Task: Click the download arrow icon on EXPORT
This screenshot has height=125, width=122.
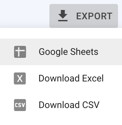Action: pyautogui.click(x=63, y=16)
